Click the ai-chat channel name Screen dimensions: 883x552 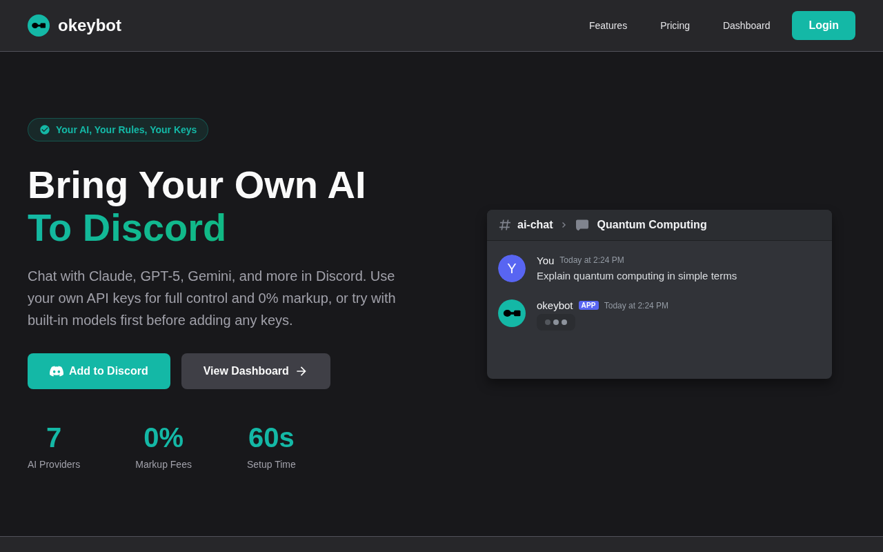tap(535, 225)
